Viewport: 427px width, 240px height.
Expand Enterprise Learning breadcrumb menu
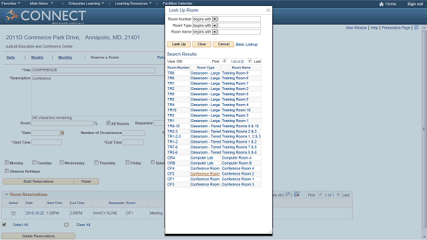pyautogui.click(x=86, y=3)
